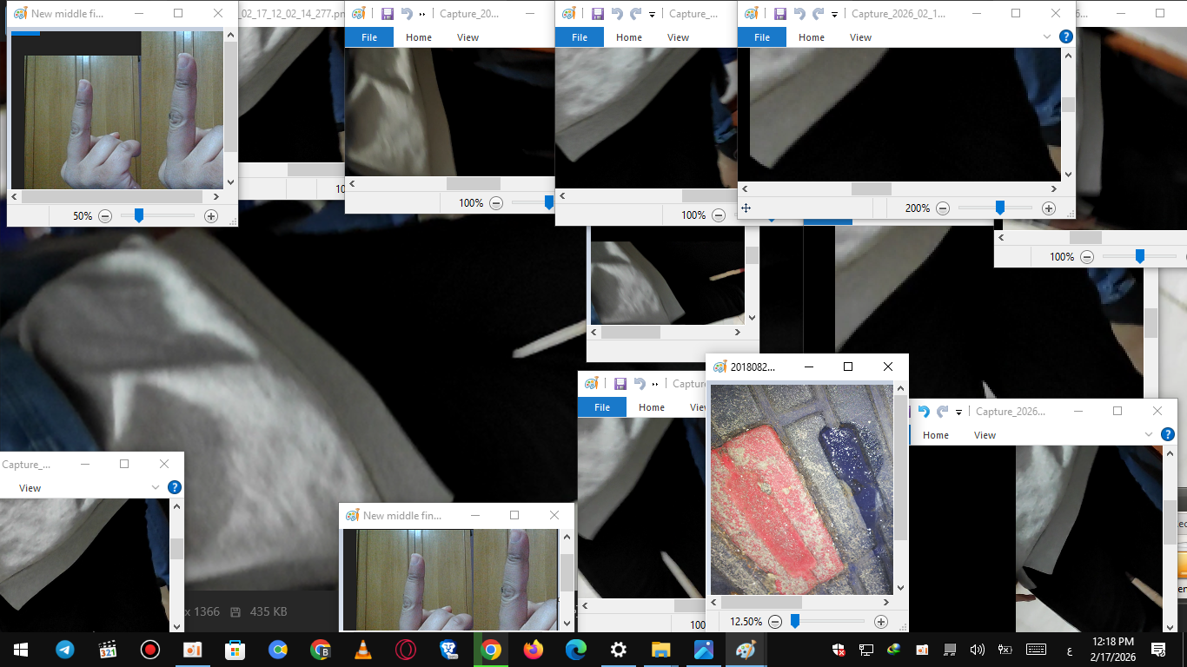Open the View tab in the bottom-left Capture window
The height and width of the screenshot is (667, 1187).
(30, 488)
